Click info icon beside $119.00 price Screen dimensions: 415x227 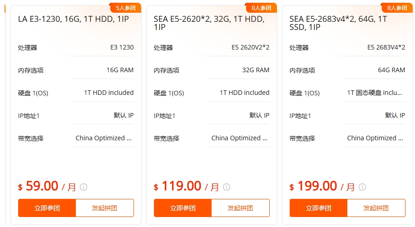[227, 187]
